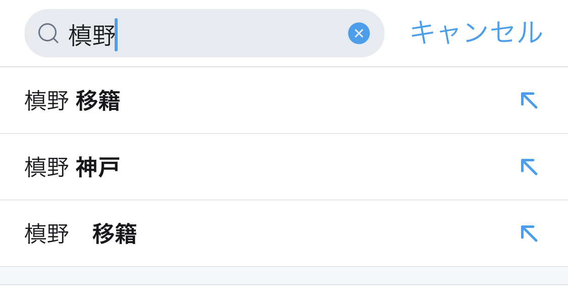Choose the 槙野 神戸 suggestion row
Image resolution: width=568 pixels, height=294 pixels.
point(252,167)
